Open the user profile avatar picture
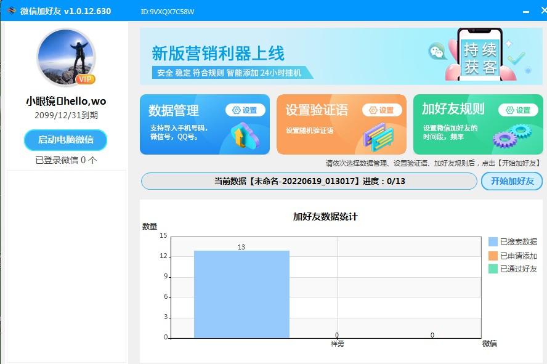The height and width of the screenshot is (364, 547). coord(66,57)
